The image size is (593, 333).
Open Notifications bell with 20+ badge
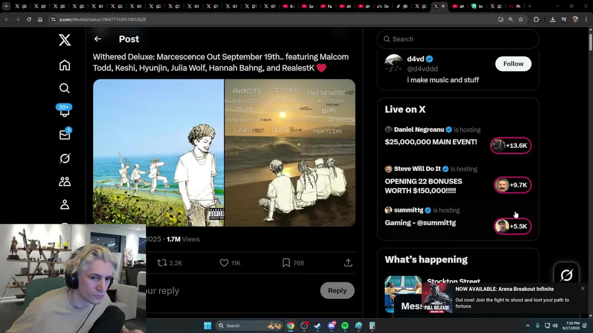click(x=64, y=111)
